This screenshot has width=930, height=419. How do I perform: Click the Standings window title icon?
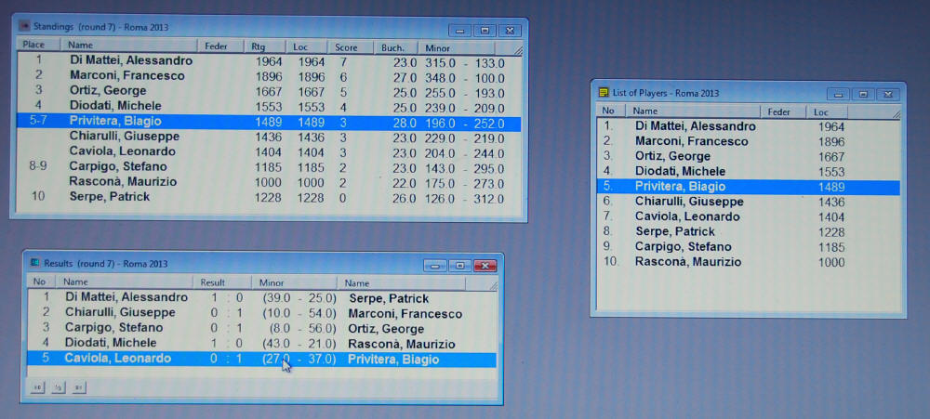pyautogui.click(x=24, y=26)
